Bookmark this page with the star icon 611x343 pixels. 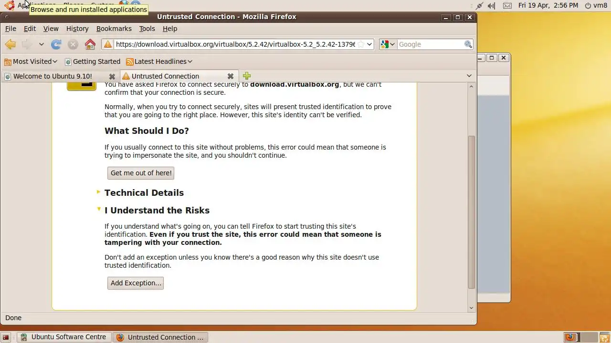click(x=361, y=44)
